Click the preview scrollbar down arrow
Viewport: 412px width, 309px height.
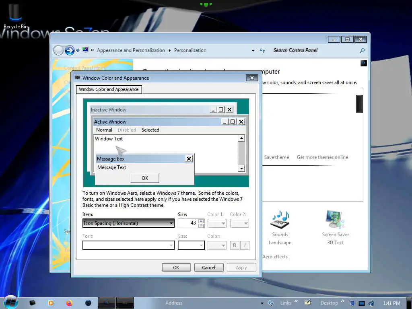(x=241, y=169)
